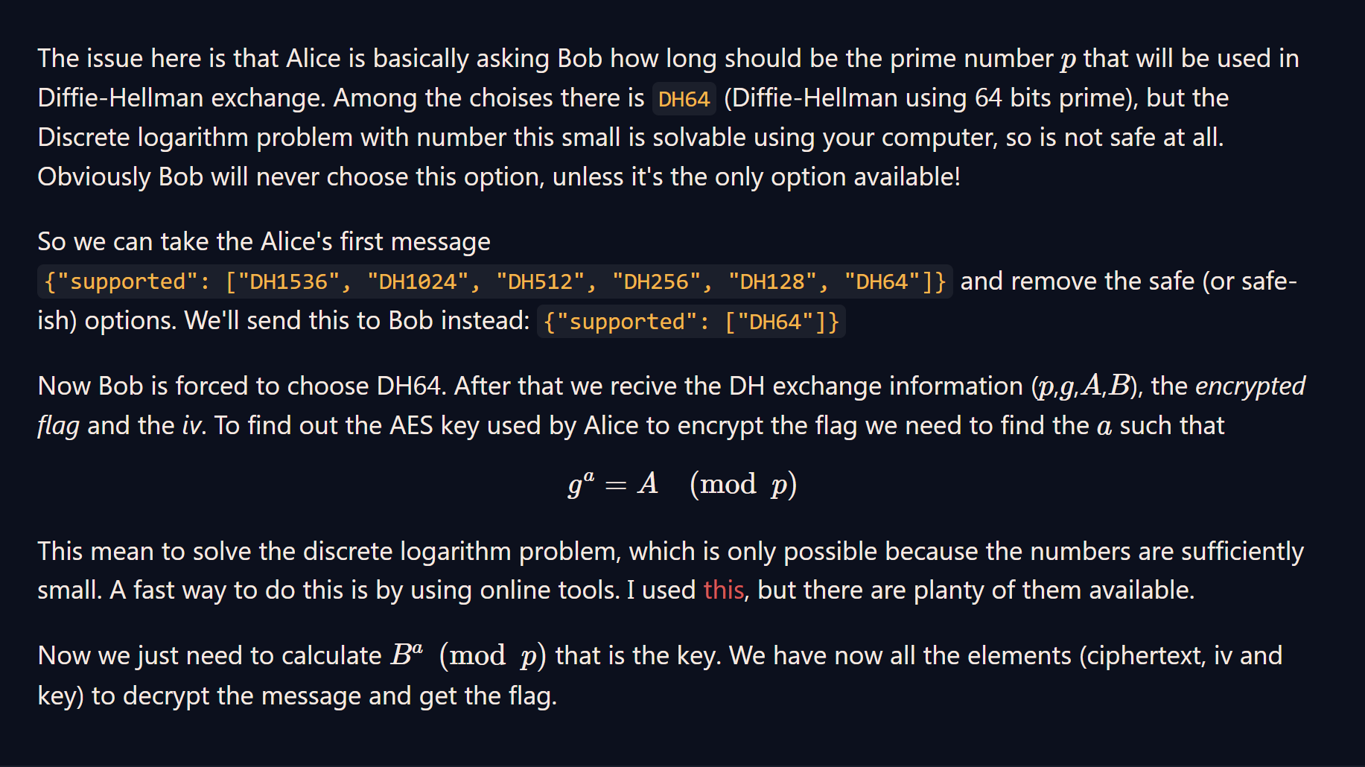The height and width of the screenshot is (767, 1365).
Task: Click the math variable a before "such that"
Action: [x=1104, y=427]
